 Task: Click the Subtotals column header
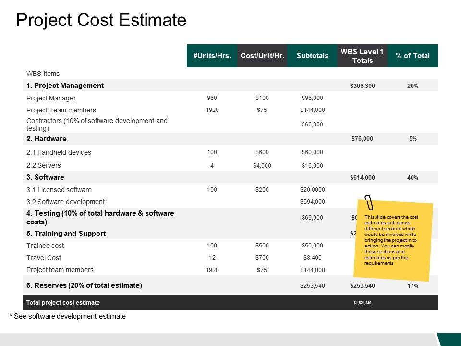click(312, 56)
